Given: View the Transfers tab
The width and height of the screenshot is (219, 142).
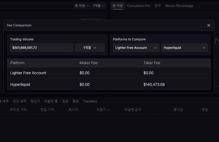Looking at the screenshot, I should 90,101.
